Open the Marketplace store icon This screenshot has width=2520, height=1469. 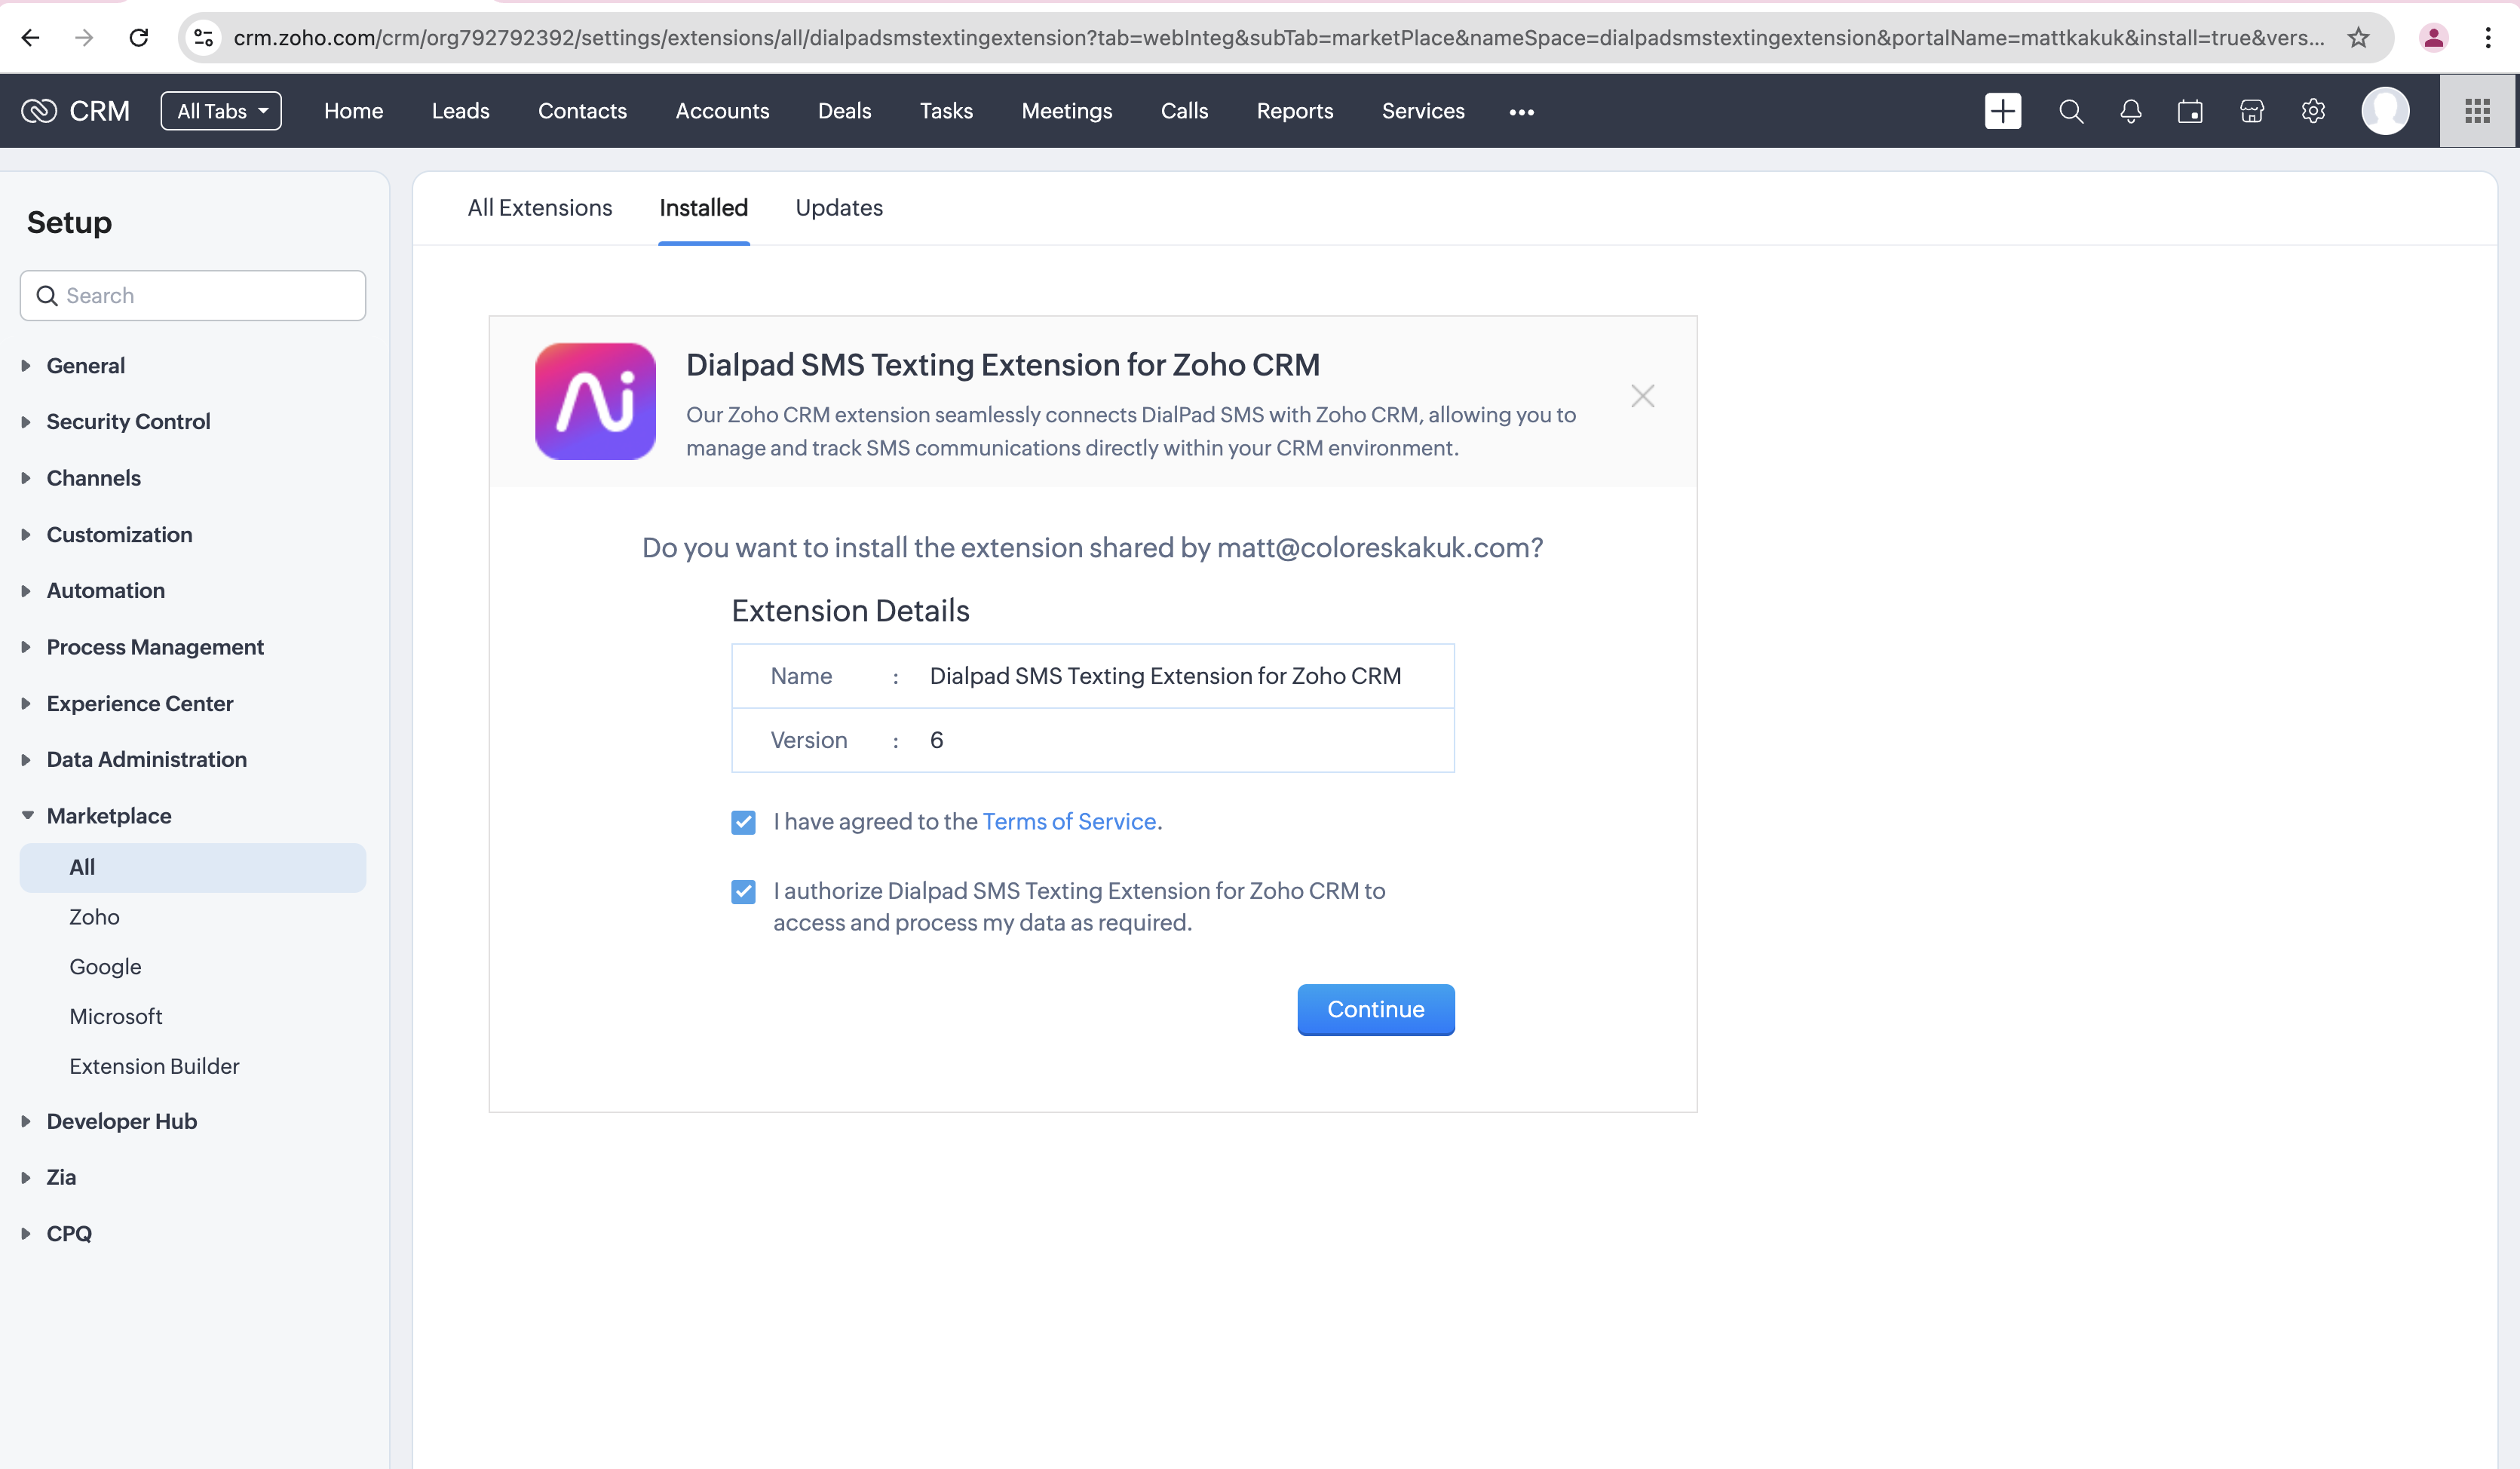click(2251, 111)
